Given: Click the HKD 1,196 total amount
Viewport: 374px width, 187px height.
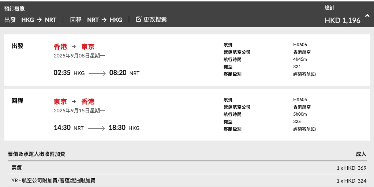Looking at the screenshot, I should [x=342, y=20].
